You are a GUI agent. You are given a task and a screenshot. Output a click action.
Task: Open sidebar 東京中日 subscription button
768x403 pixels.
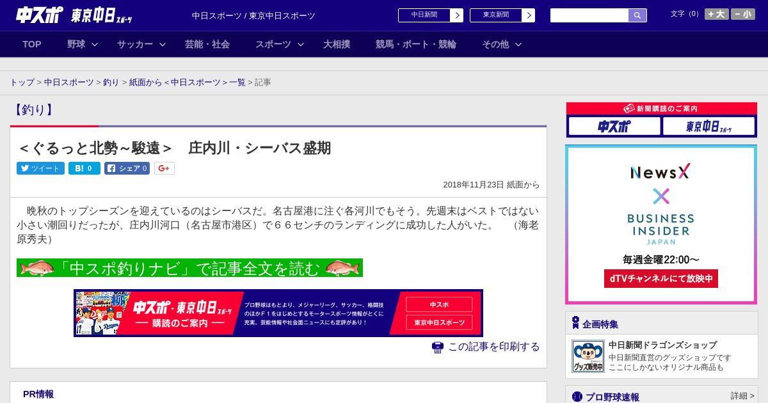[x=708, y=126]
